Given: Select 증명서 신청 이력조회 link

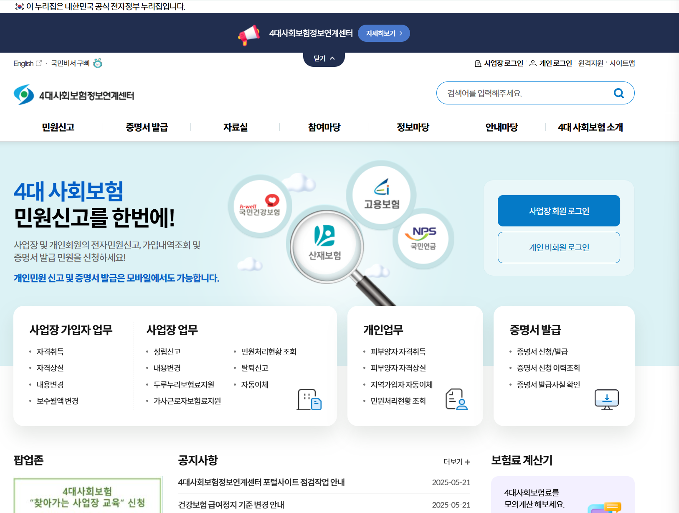Looking at the screenshot, I should tap(548, 368).
